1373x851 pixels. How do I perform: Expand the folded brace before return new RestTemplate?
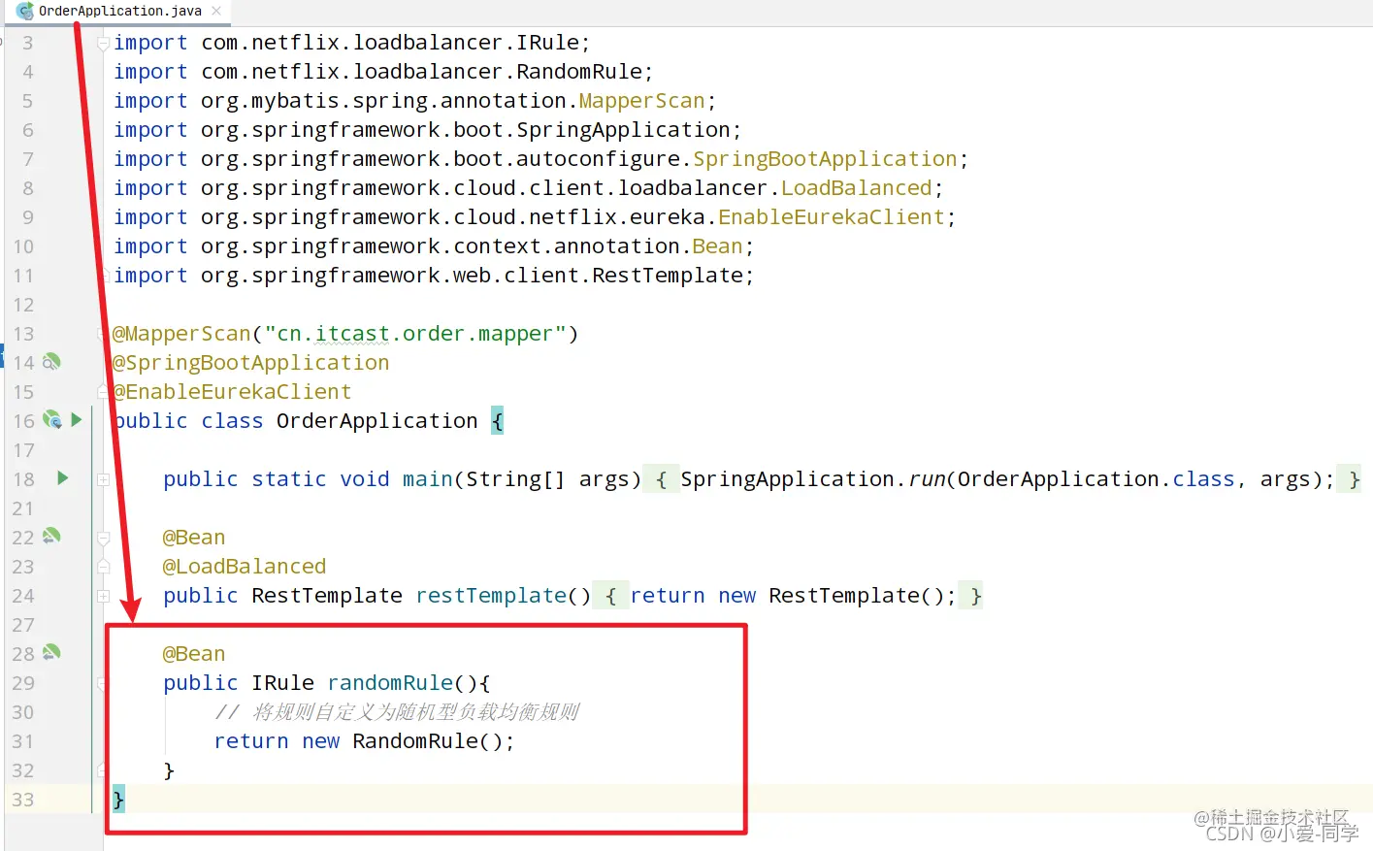(x=610, y=596)
